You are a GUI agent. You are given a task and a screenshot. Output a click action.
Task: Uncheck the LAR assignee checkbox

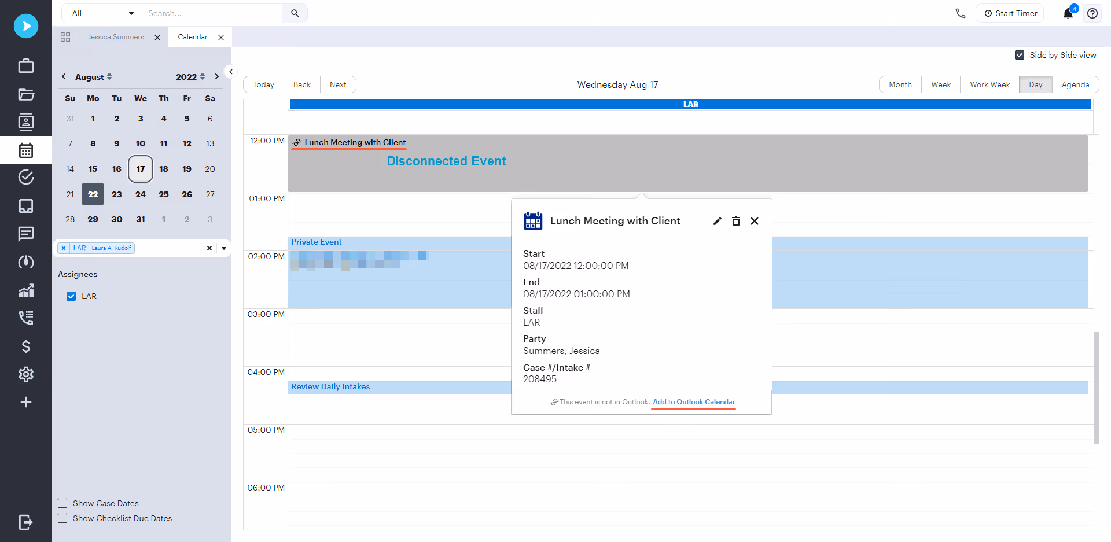[71, 296]
